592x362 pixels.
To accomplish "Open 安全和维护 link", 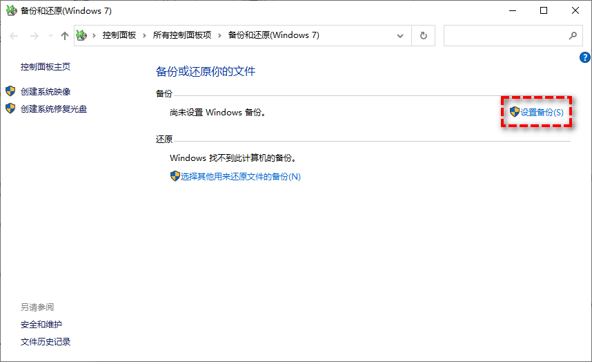I will pos(41,325).
